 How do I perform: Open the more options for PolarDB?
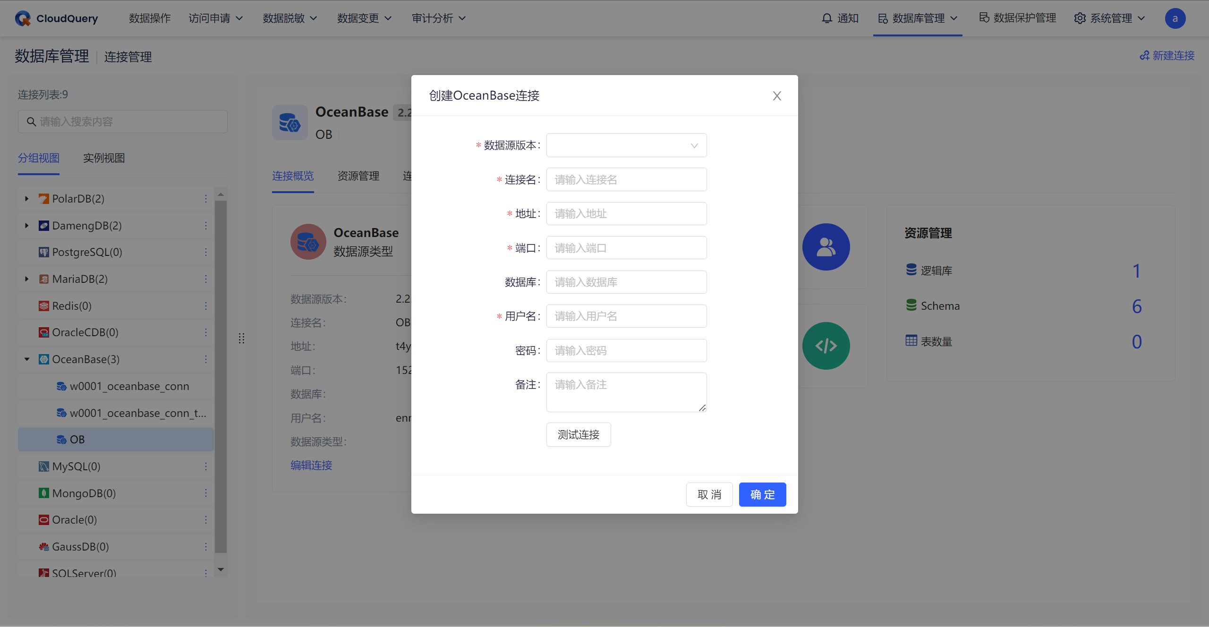206,199
